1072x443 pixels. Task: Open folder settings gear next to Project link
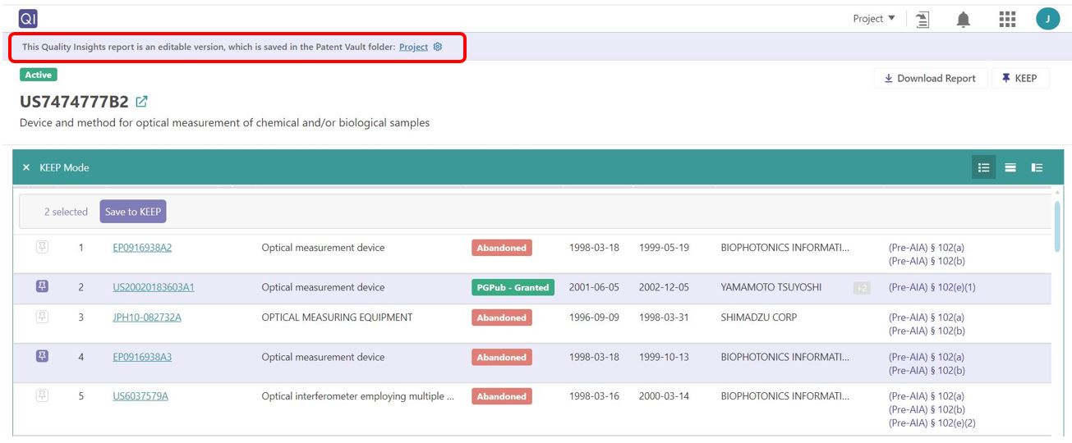coord(438,47)
